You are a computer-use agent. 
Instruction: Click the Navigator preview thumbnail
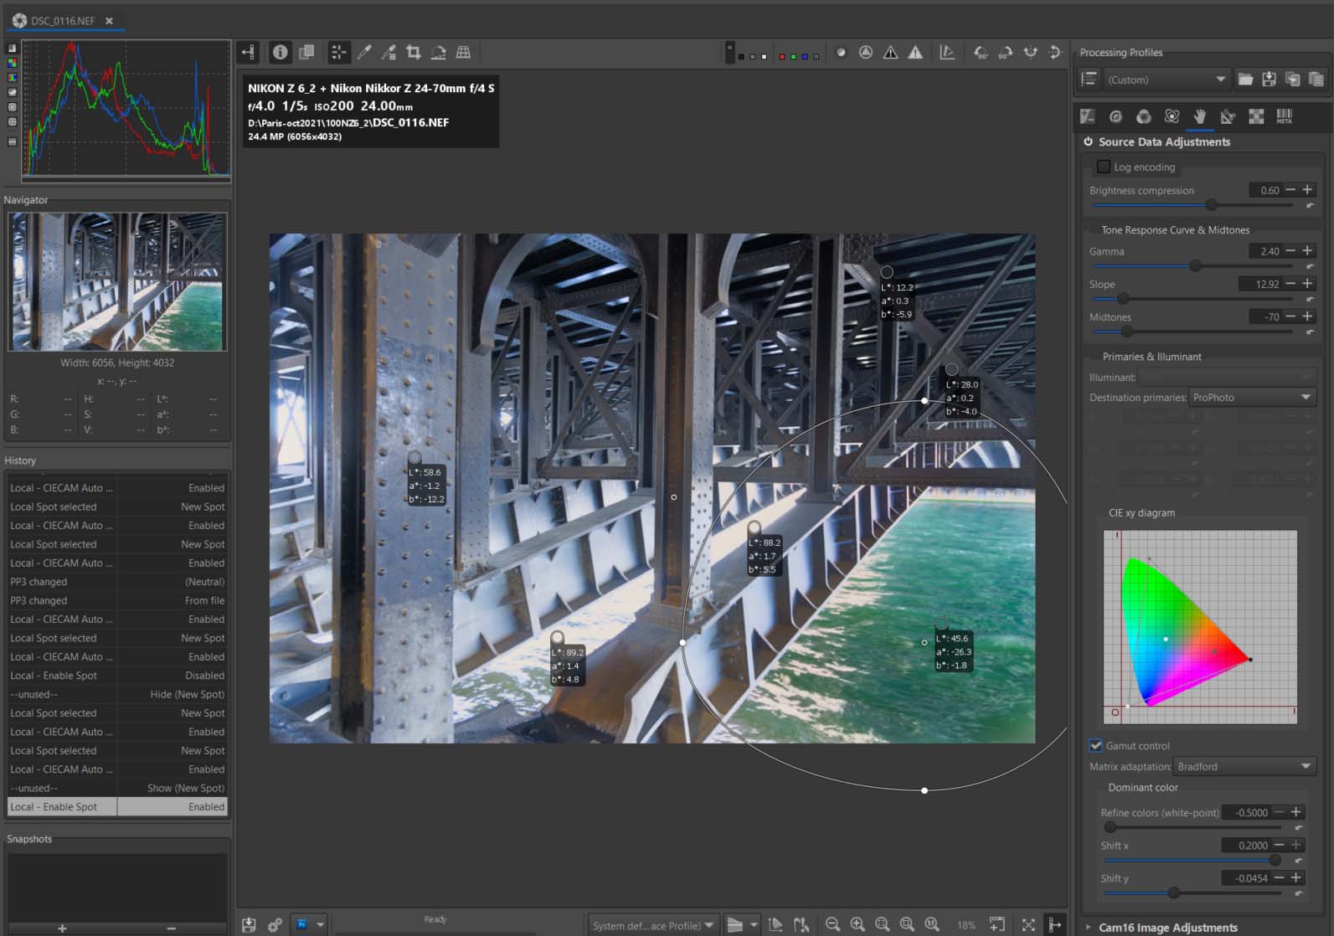(x=117, y=282)
